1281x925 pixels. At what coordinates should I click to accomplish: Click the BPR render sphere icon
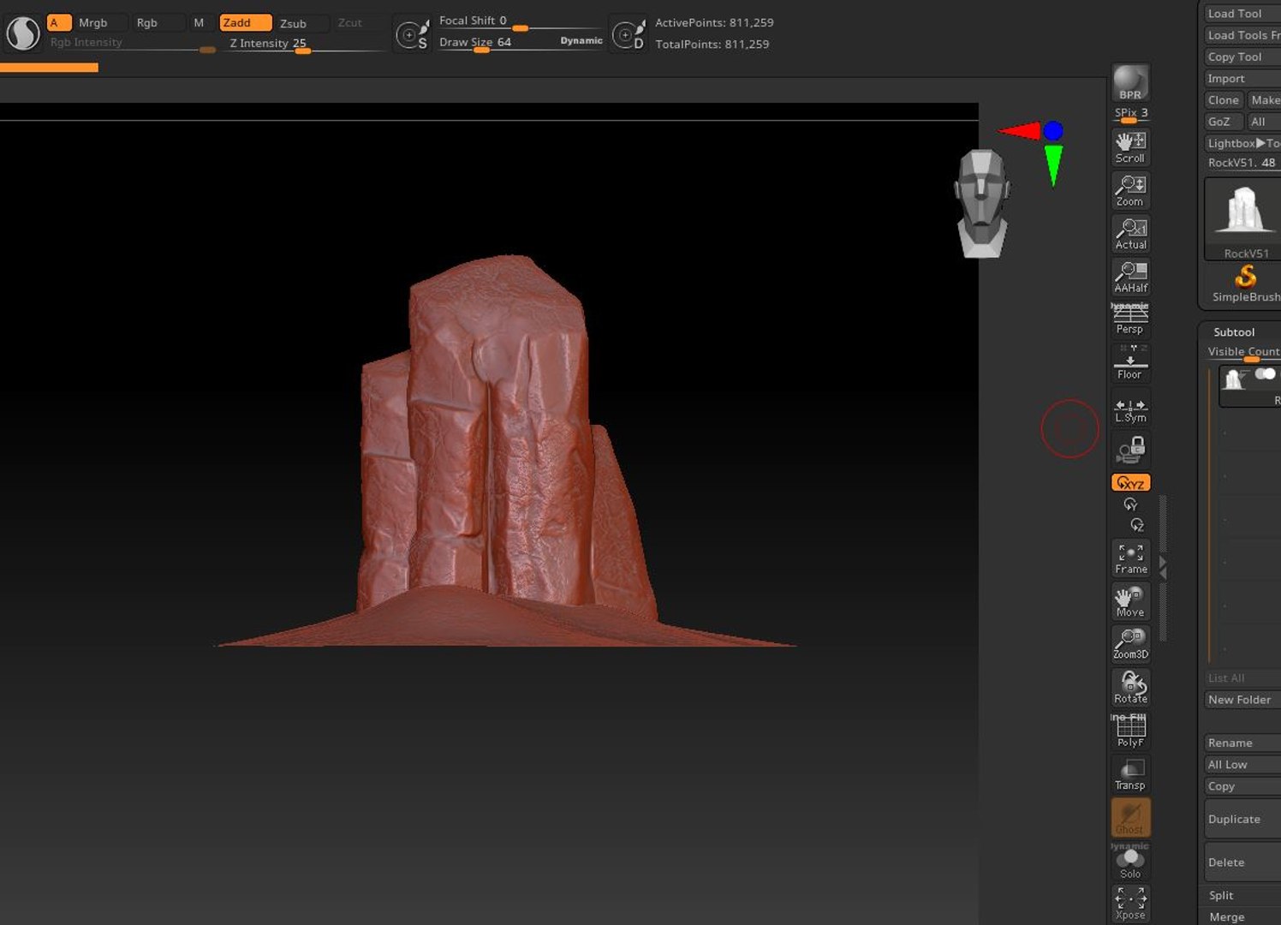pos(1130,82)
